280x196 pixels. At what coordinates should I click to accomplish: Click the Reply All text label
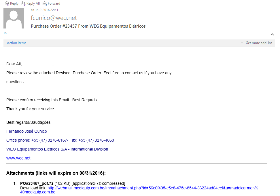[x=33, y=3]
